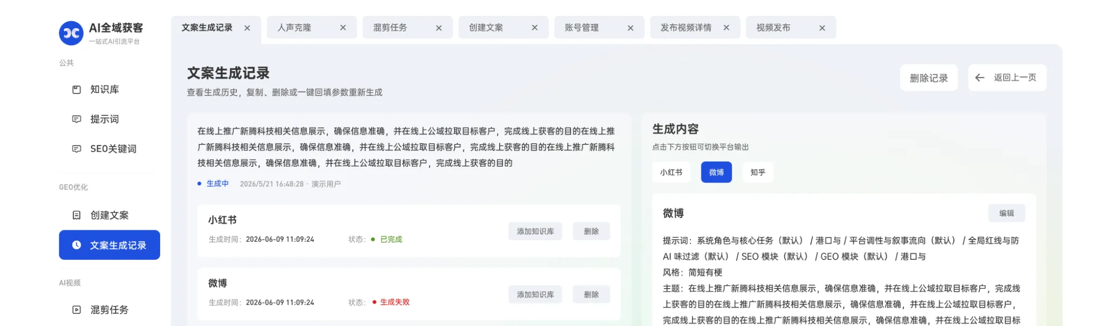
Task: Switch generated content output to 知乎
Action: pos(758,172)
